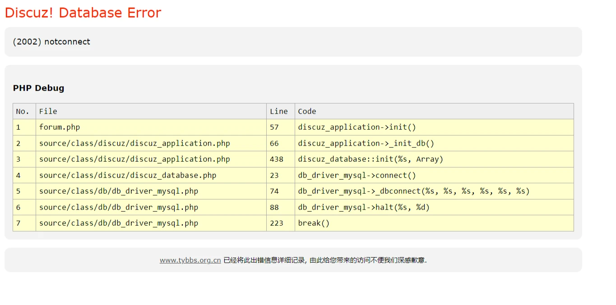This screenshot has height=305, width=616.
Task: Click the 'Discuz! Database Error' heading
Action: pyautogui.click(x=83, y=13)
